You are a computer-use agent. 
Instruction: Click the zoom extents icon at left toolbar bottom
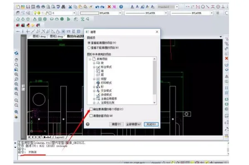pos(16,112)
